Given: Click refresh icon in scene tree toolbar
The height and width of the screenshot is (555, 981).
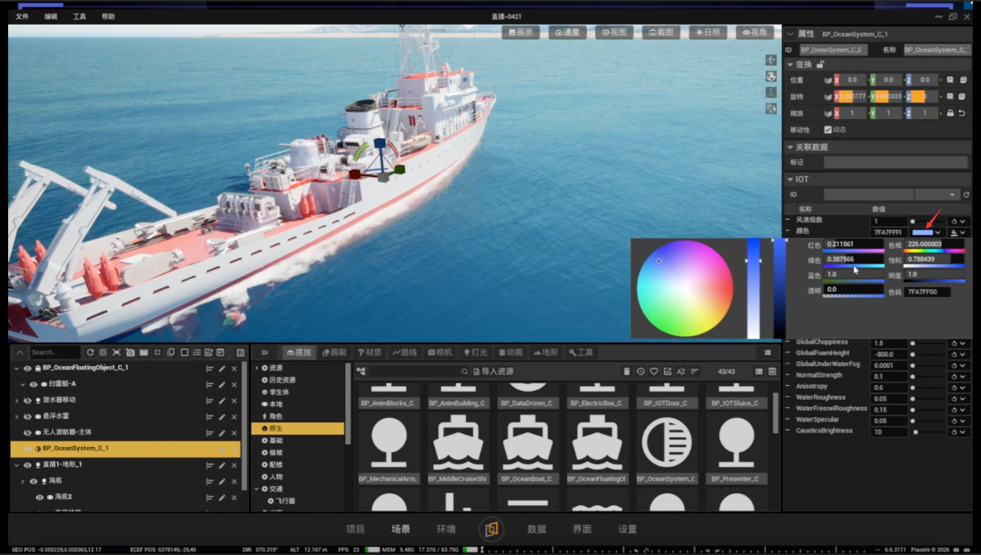Looking at the screenshot, I should point(90,352).
